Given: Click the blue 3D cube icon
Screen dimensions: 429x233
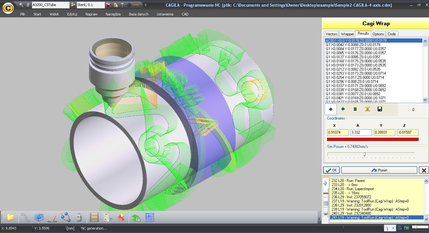Looking at the screenshot, I should (x=39, y=217).
